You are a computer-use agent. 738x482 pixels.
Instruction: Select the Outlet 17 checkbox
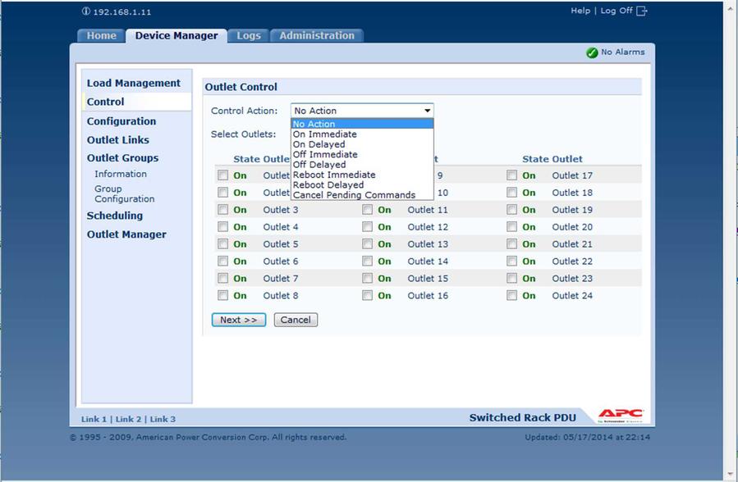(x=511, y=175)
